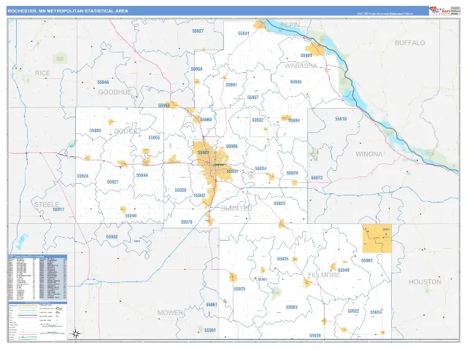Click ZIP code 55951

[x=210, y=330]
